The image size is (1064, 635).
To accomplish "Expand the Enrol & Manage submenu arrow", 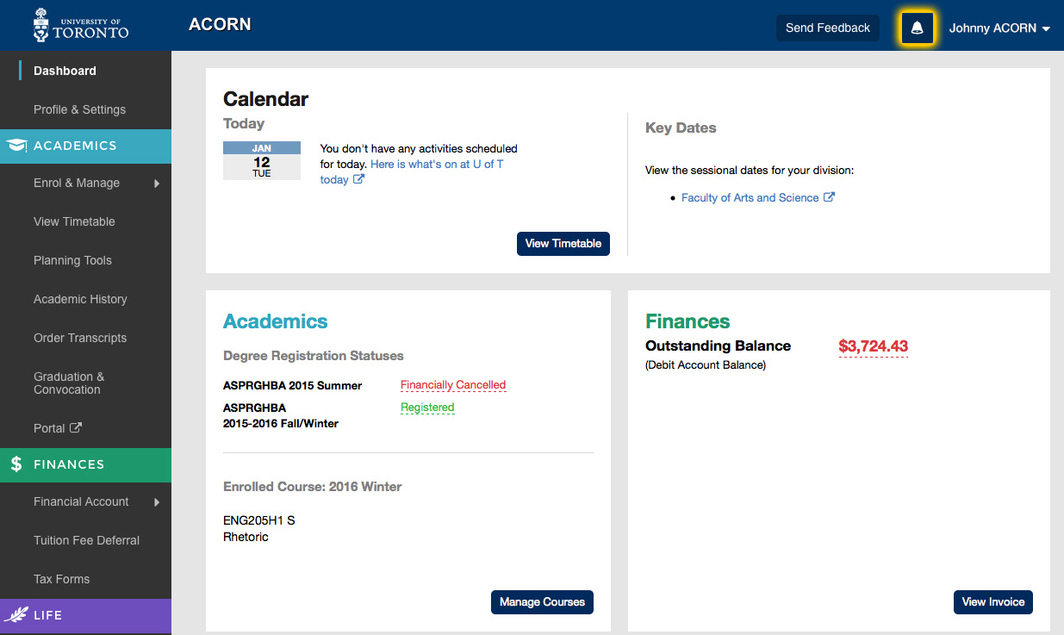I will point(157,183).
